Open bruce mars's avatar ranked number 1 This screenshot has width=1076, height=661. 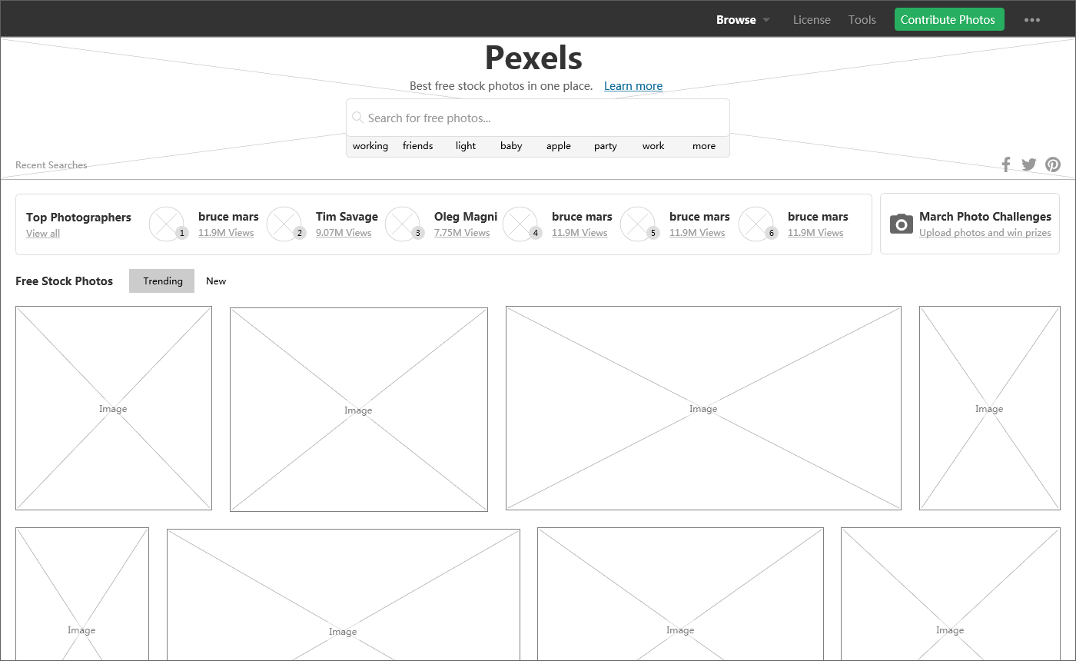(168, 224)
